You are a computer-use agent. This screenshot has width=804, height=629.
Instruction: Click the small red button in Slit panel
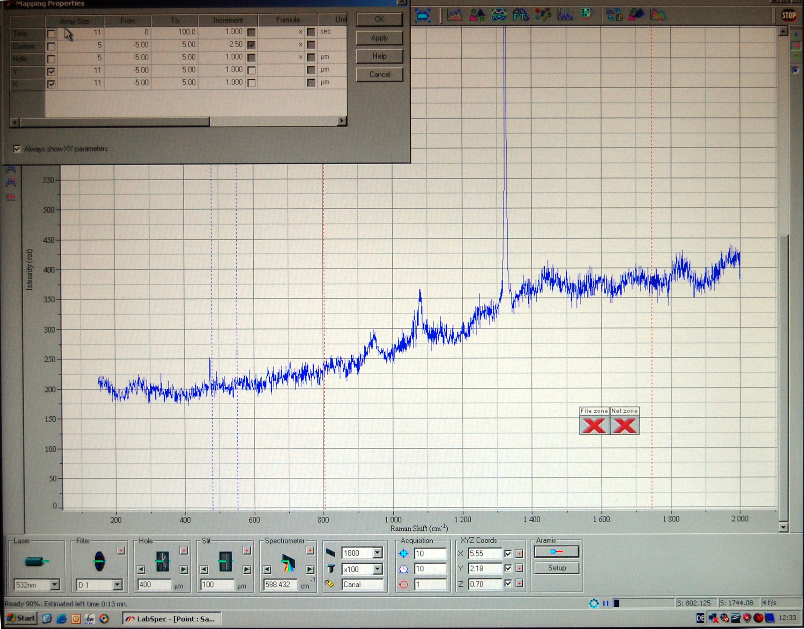point(247,550)
